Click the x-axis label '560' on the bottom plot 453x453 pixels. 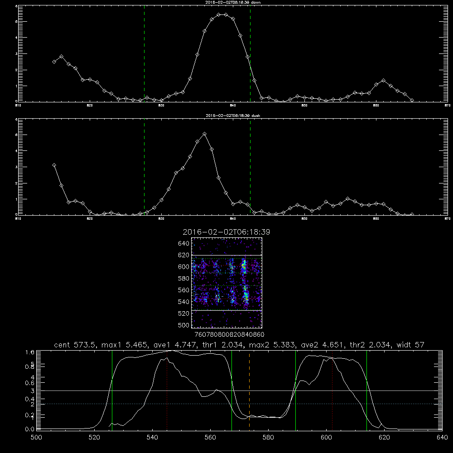pyautogui.click(x=210, y=438)
